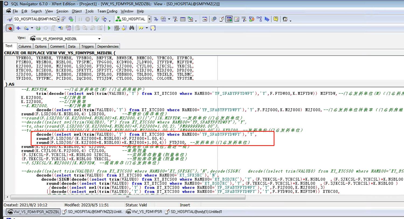
Task: Open the Team Coding menu
Action: tap(107, 11)
